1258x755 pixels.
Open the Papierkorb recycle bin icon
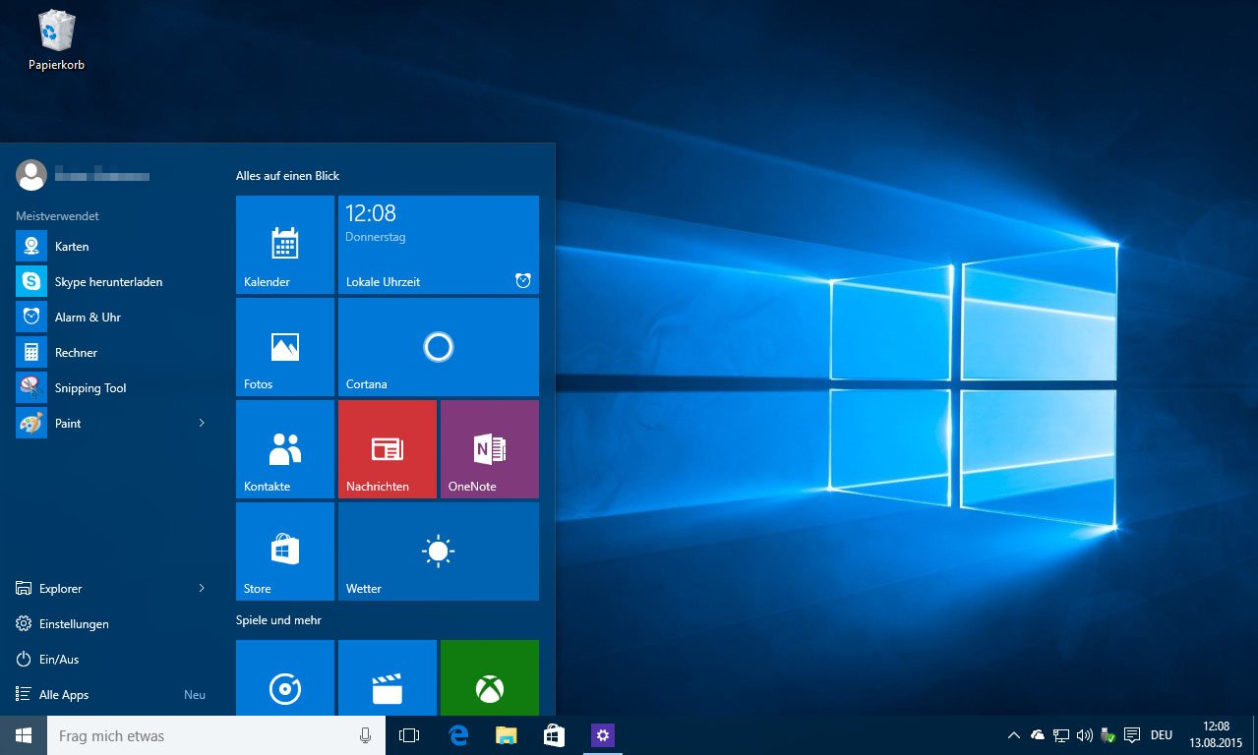[x=56, y=40]
